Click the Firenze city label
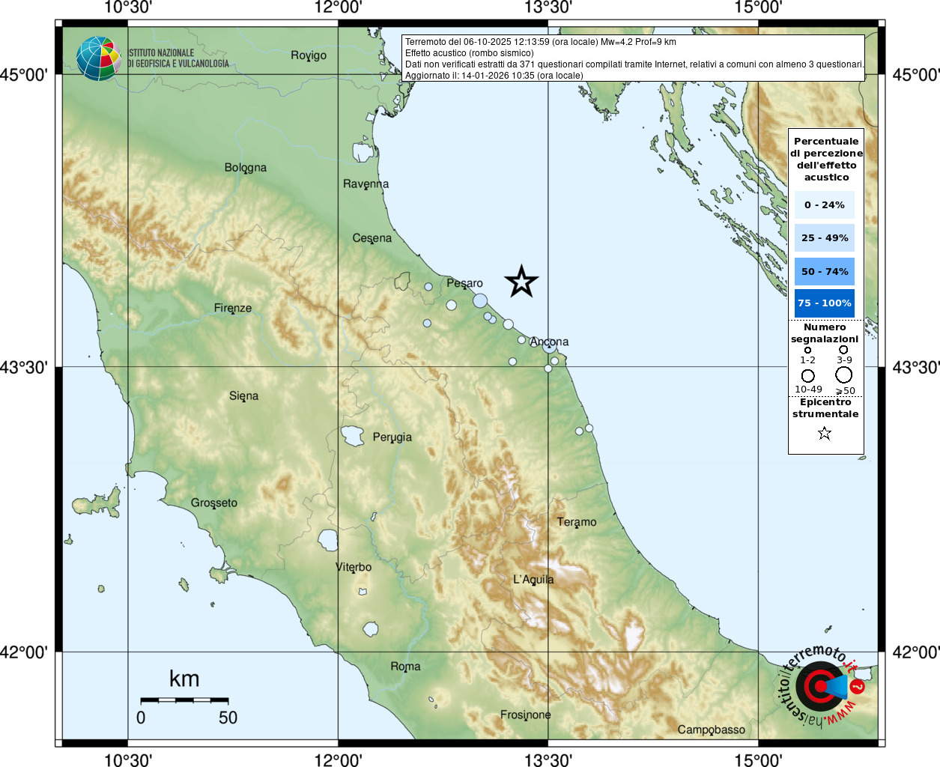The height and width of the screenshot is (767, 940). [233, 308]
